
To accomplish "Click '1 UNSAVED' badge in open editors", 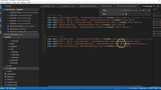I will [19, 10].
